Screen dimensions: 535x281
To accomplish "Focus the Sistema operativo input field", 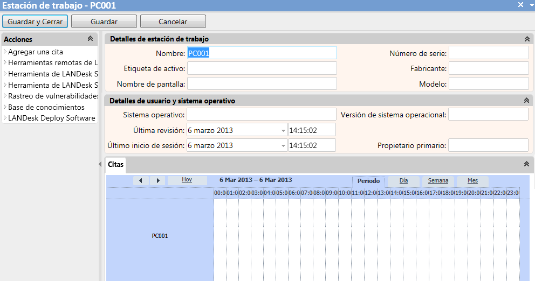I will pyautogui.click(x=262, y=115).
